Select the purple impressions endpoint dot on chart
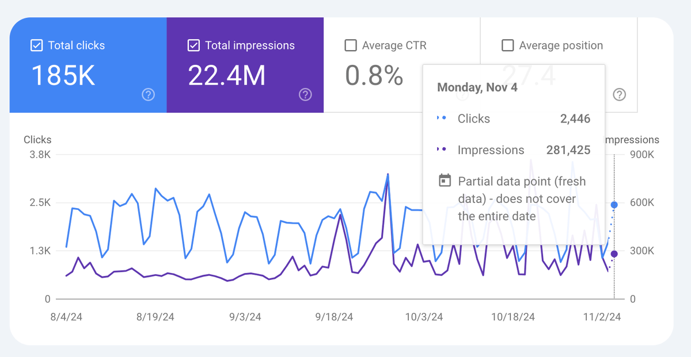This screenshot has width=691, height=357. 613,253
